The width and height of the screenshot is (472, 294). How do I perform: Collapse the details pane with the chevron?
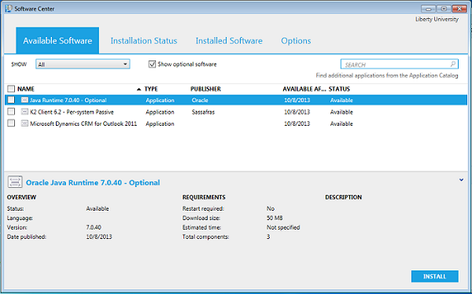point(461,180)
